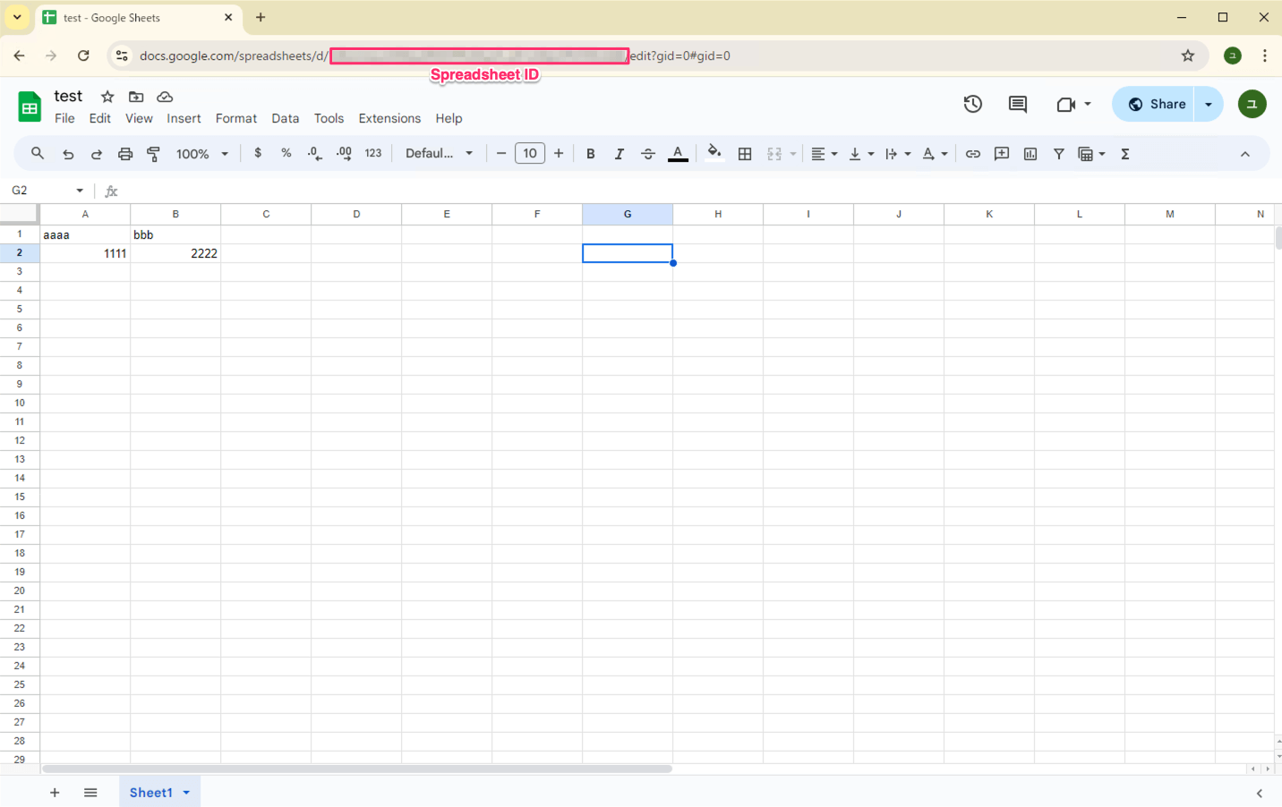
Task: Increase the font size
Action: [559, 154]
